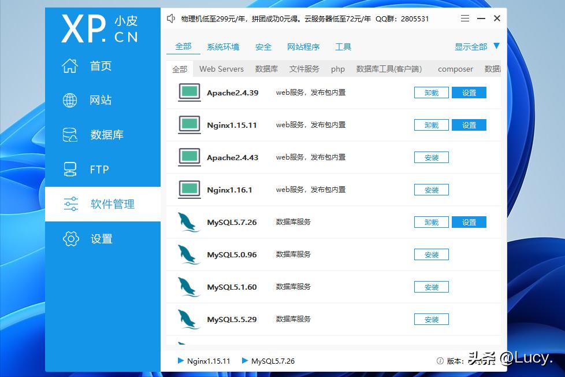565x377 pixels.
Task: Select 软件管理 in the sidebar
Action: tap(103, 204)
